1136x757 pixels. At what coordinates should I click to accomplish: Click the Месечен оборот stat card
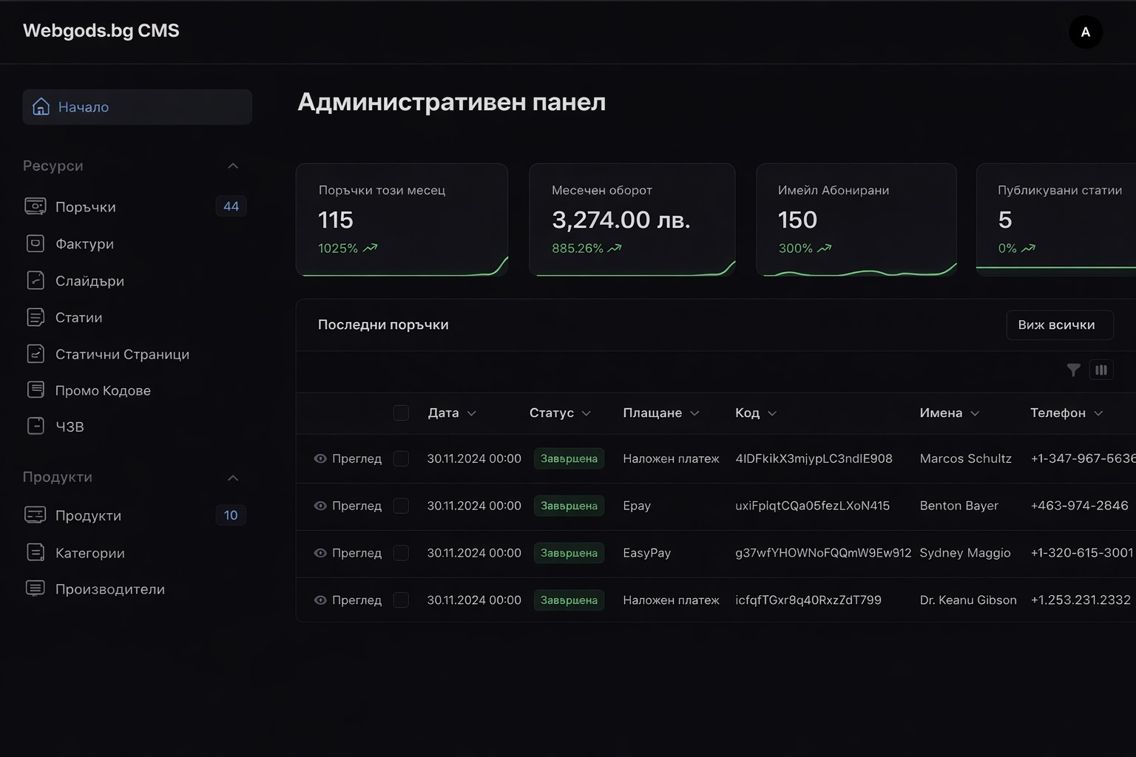[632, 220]
